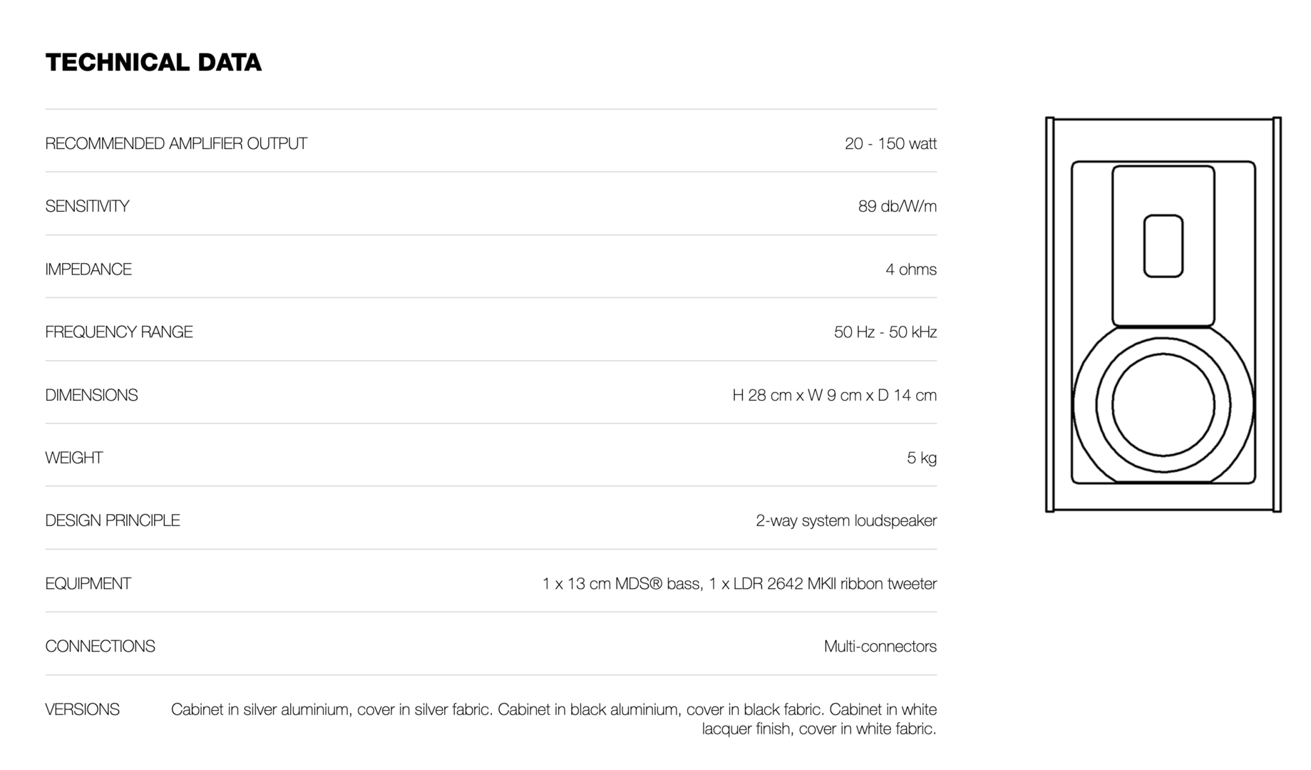Click the Technical Data heading
This screenshot has width=1311, height=770.
tap(153, 63)
